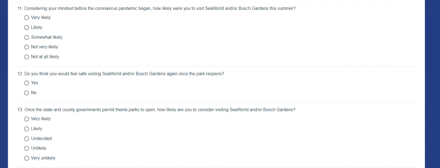Choose 'Likely' under question 11
Image resolution: width=440 pixels, height=168 pixels.
[27, 27]
